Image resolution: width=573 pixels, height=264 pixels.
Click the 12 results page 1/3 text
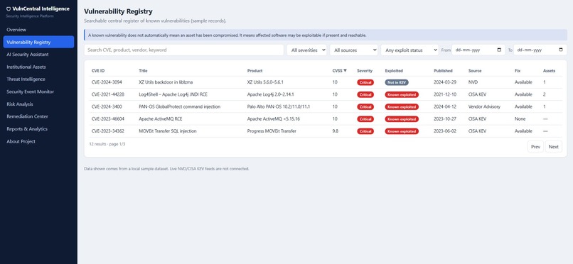(107, 144)
